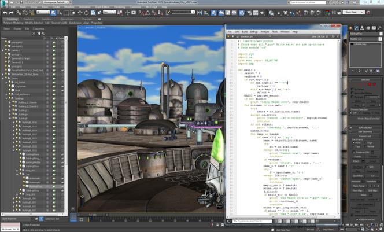Open the Mirror tool in main toolbar
The image size is (384, 232).
(x=200, y=13)
